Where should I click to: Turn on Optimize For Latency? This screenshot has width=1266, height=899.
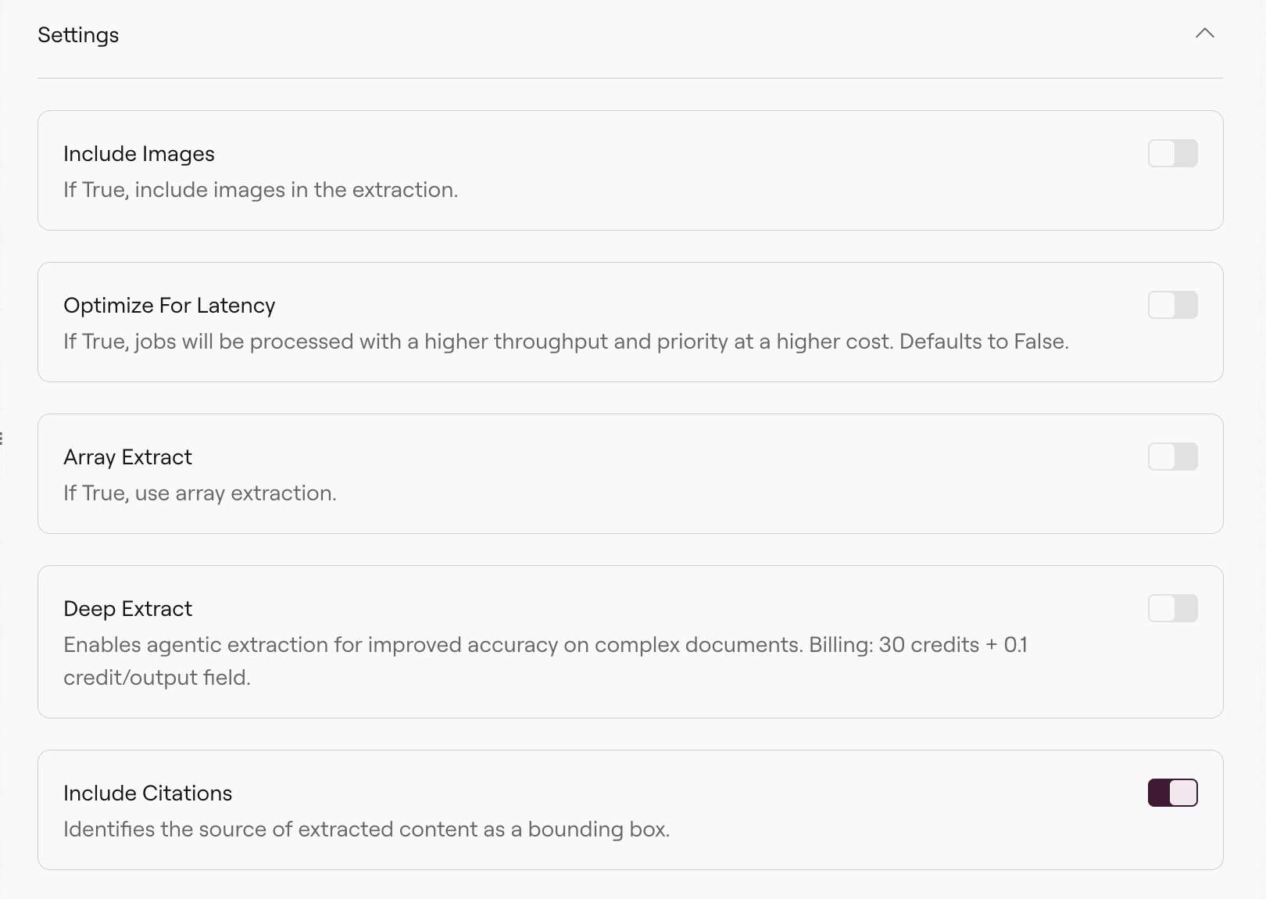point(1172,305)
